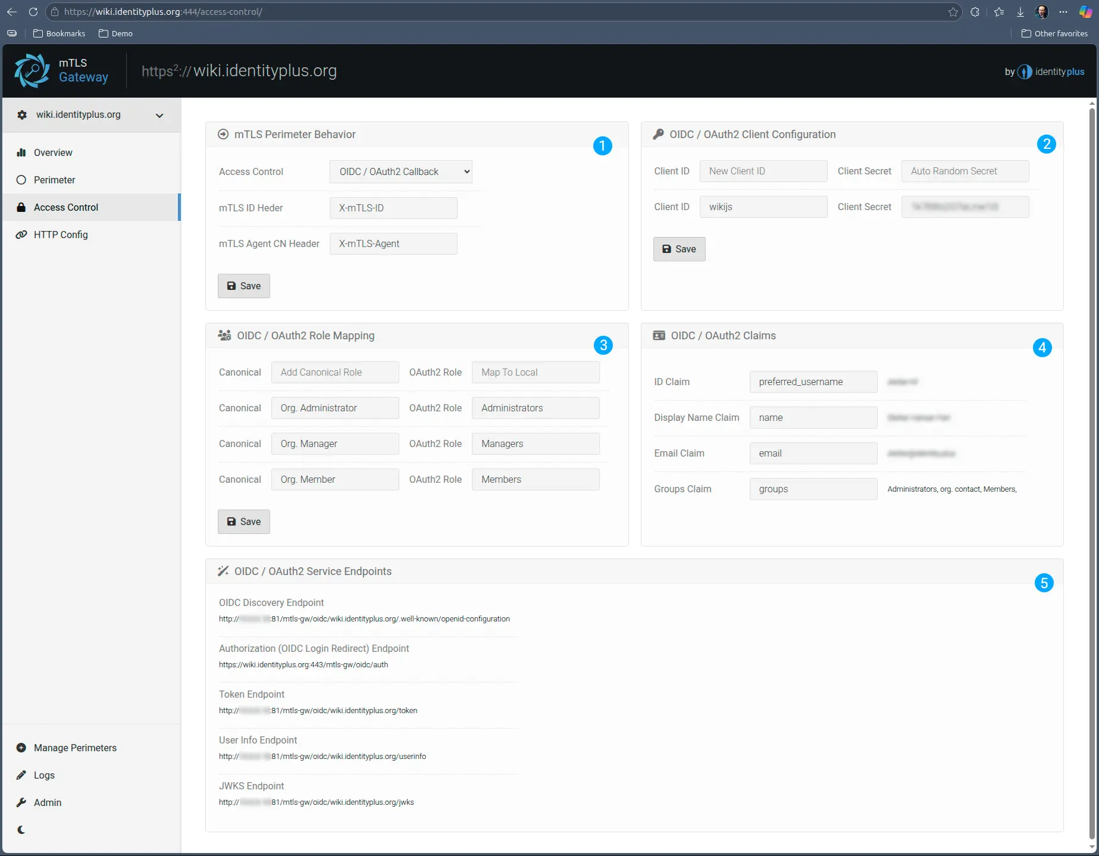The image size is (1099, 856).
Task: Open Admin via the wrench icon
Action: pyautogui.click(x=21, y=802)
